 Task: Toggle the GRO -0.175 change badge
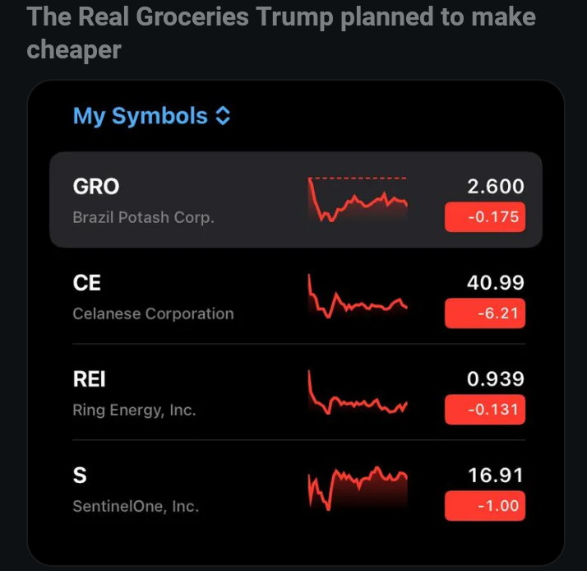point(485,217)
